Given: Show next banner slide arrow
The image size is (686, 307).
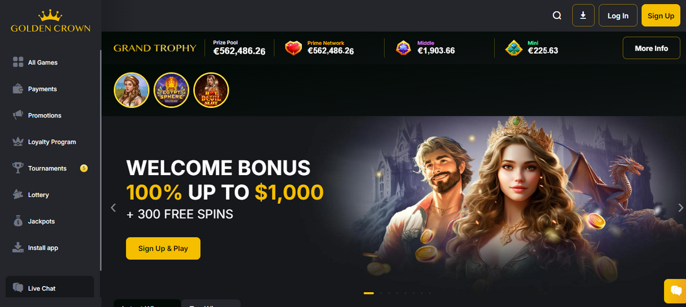Looking at the screenshot, I should click(680, 208).
